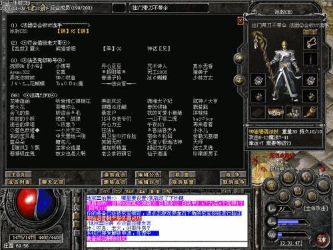
Task: Click the horn item slot at bottom right
Action: pyautogui.click(x=310, y=112)
